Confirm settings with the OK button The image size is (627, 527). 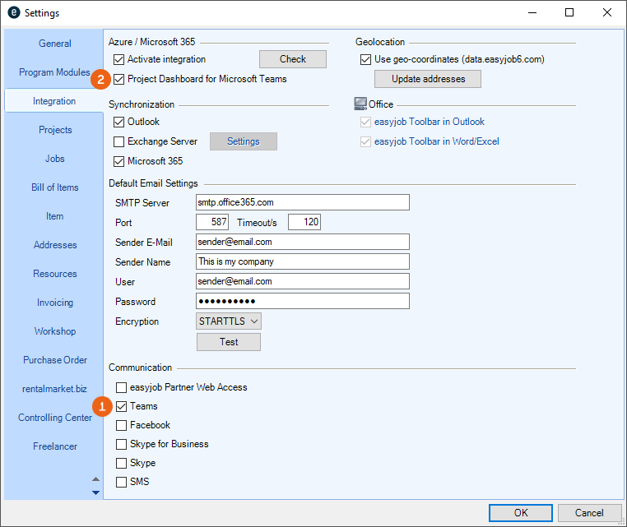(x=520, y=513)
